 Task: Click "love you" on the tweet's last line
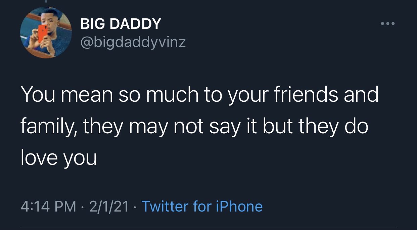click(x=59, y=157)
